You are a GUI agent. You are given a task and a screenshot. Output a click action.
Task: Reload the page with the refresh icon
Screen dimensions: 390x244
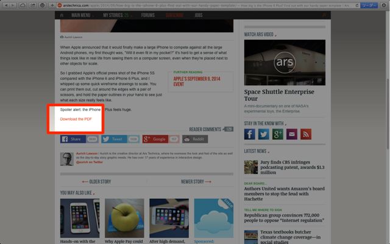[x=357, y=5]
